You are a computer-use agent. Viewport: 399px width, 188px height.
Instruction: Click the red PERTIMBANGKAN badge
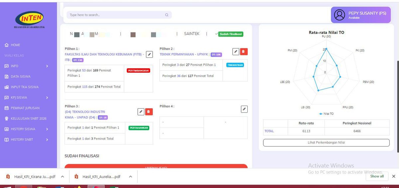click(138, 70)
